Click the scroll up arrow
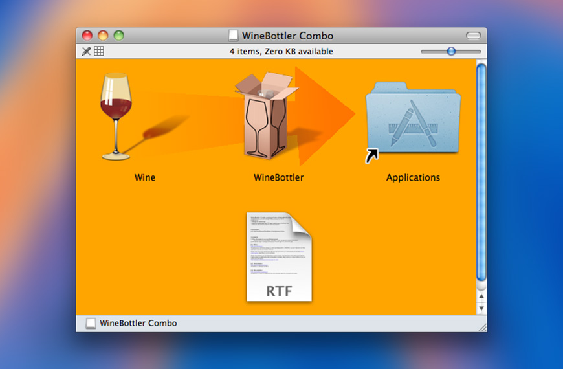The image size is (563, 369). [x=481, y=296]
